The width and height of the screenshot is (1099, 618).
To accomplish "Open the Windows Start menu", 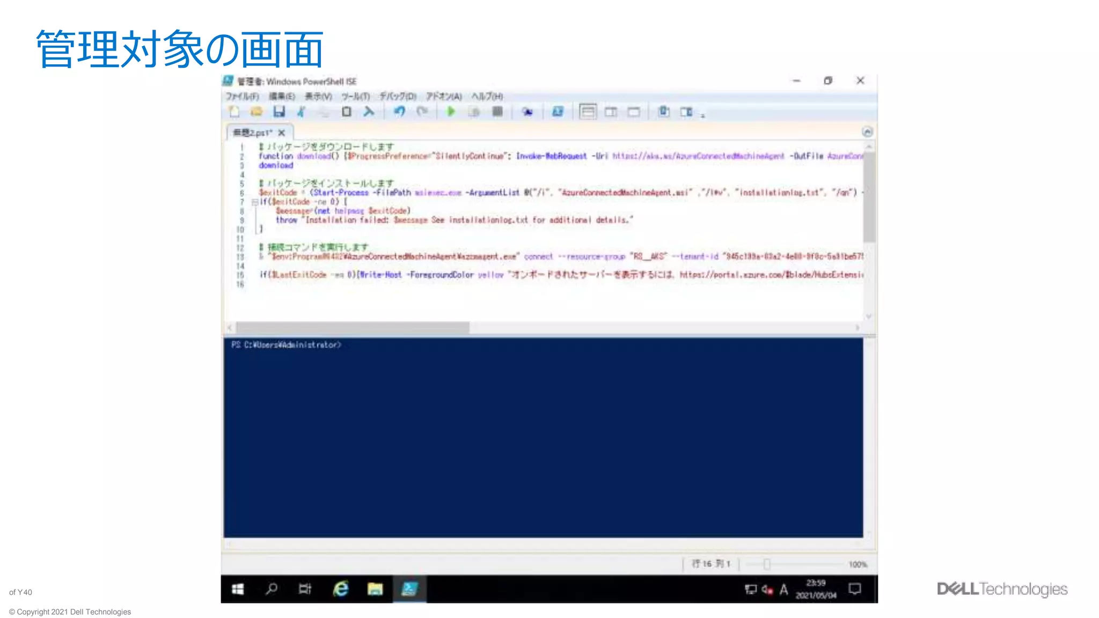I will click(x=238, y=589).
